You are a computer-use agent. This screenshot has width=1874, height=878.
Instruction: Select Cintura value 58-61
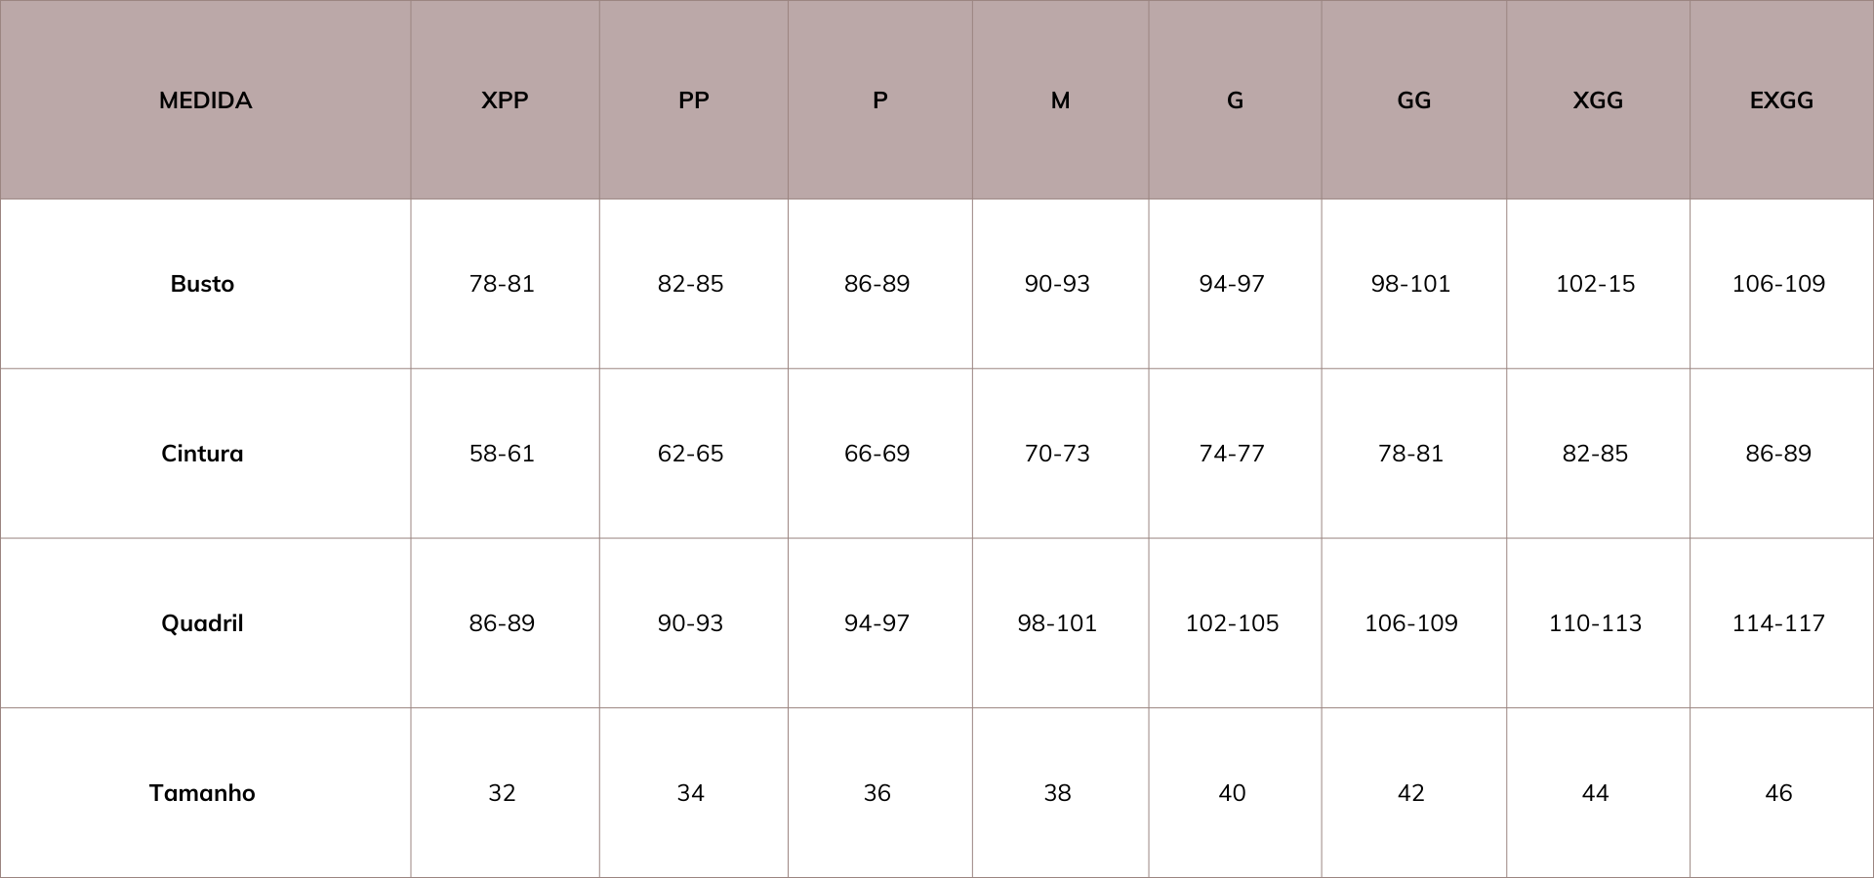(x=502, y=454)
